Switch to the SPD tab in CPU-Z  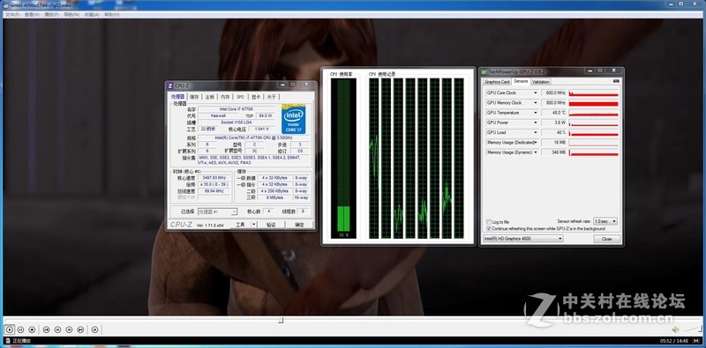[240, 97]
